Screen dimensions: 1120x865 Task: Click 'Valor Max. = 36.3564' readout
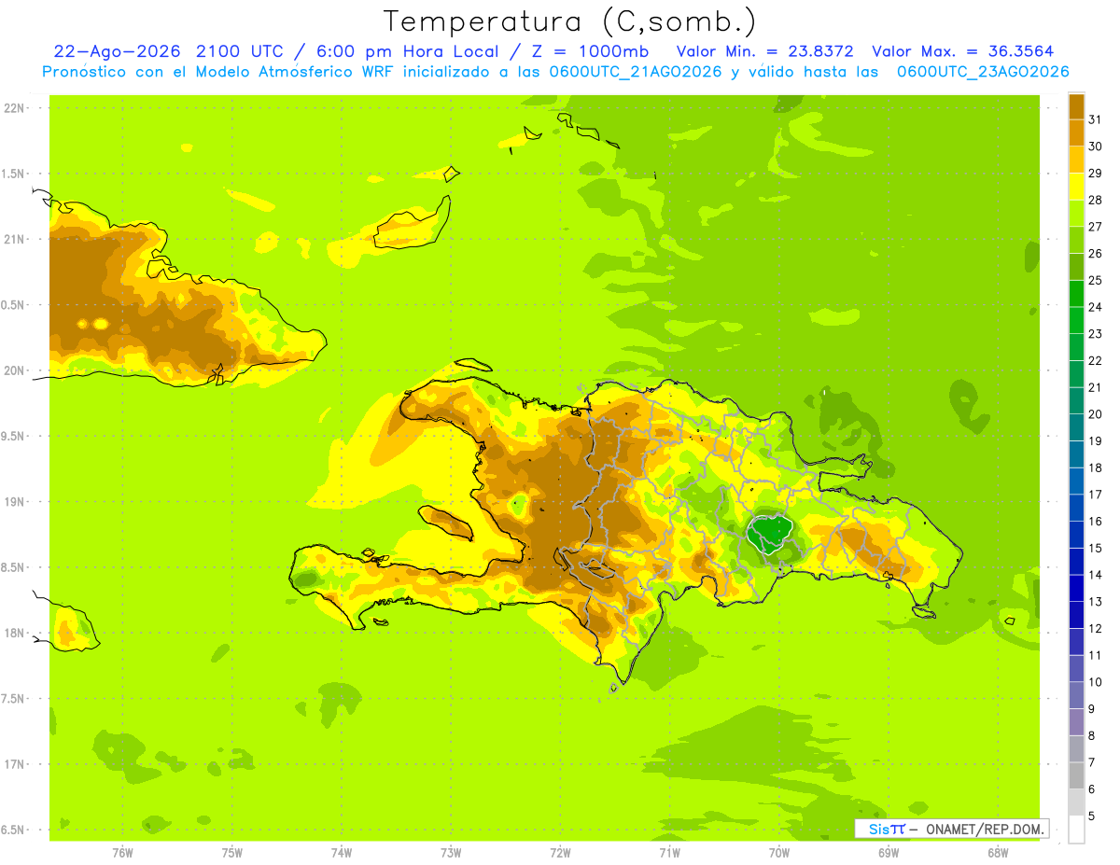tap(962, 51)
